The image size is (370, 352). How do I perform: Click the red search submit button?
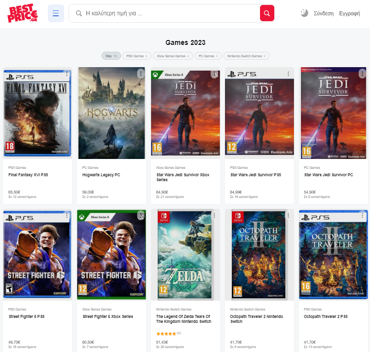[267, 13]
